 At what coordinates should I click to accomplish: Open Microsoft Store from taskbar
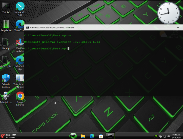[x=101, y=136]
